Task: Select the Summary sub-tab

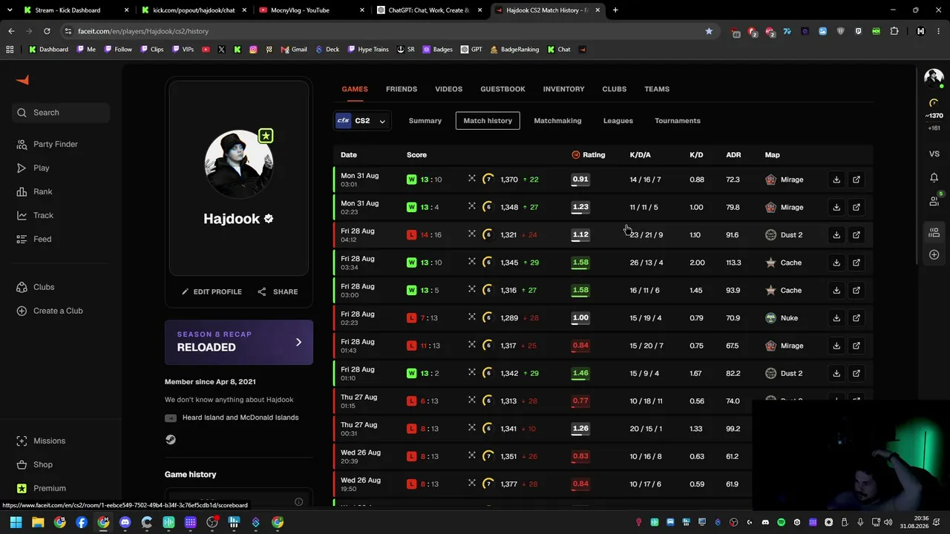Action: (425, 121)
